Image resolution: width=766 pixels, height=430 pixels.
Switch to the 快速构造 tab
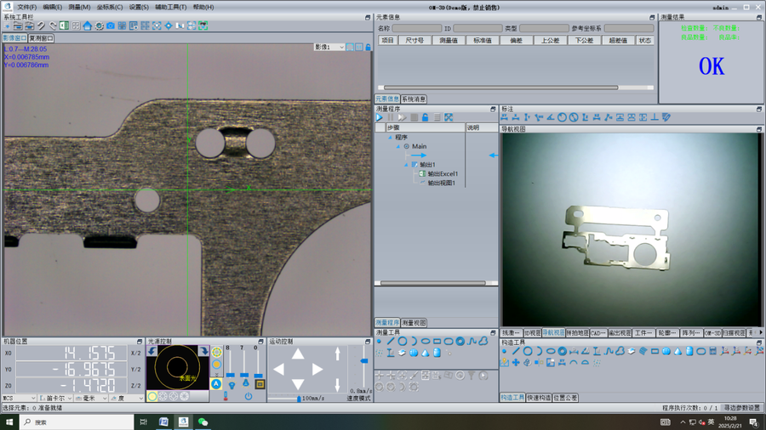click(539, 398)
